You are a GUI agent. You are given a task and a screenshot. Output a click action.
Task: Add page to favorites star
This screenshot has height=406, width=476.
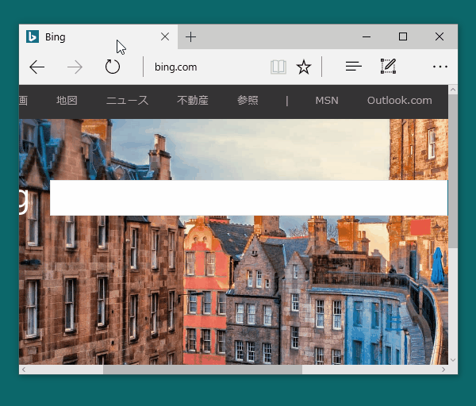tap(304, 67)
